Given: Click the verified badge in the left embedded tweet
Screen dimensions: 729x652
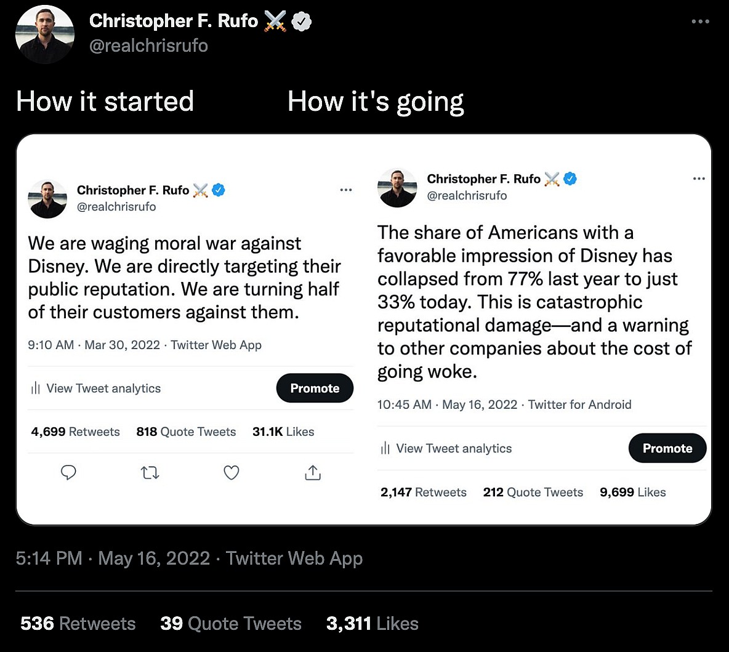Looking at the screenshot, I should [219, 190].
